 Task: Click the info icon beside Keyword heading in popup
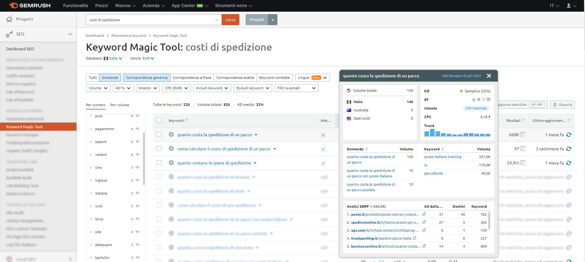(x=443, y=149)
